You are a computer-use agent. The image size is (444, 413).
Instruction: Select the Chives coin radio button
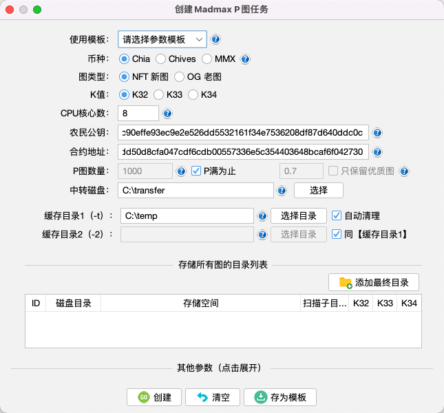click(x=161, y=59)
